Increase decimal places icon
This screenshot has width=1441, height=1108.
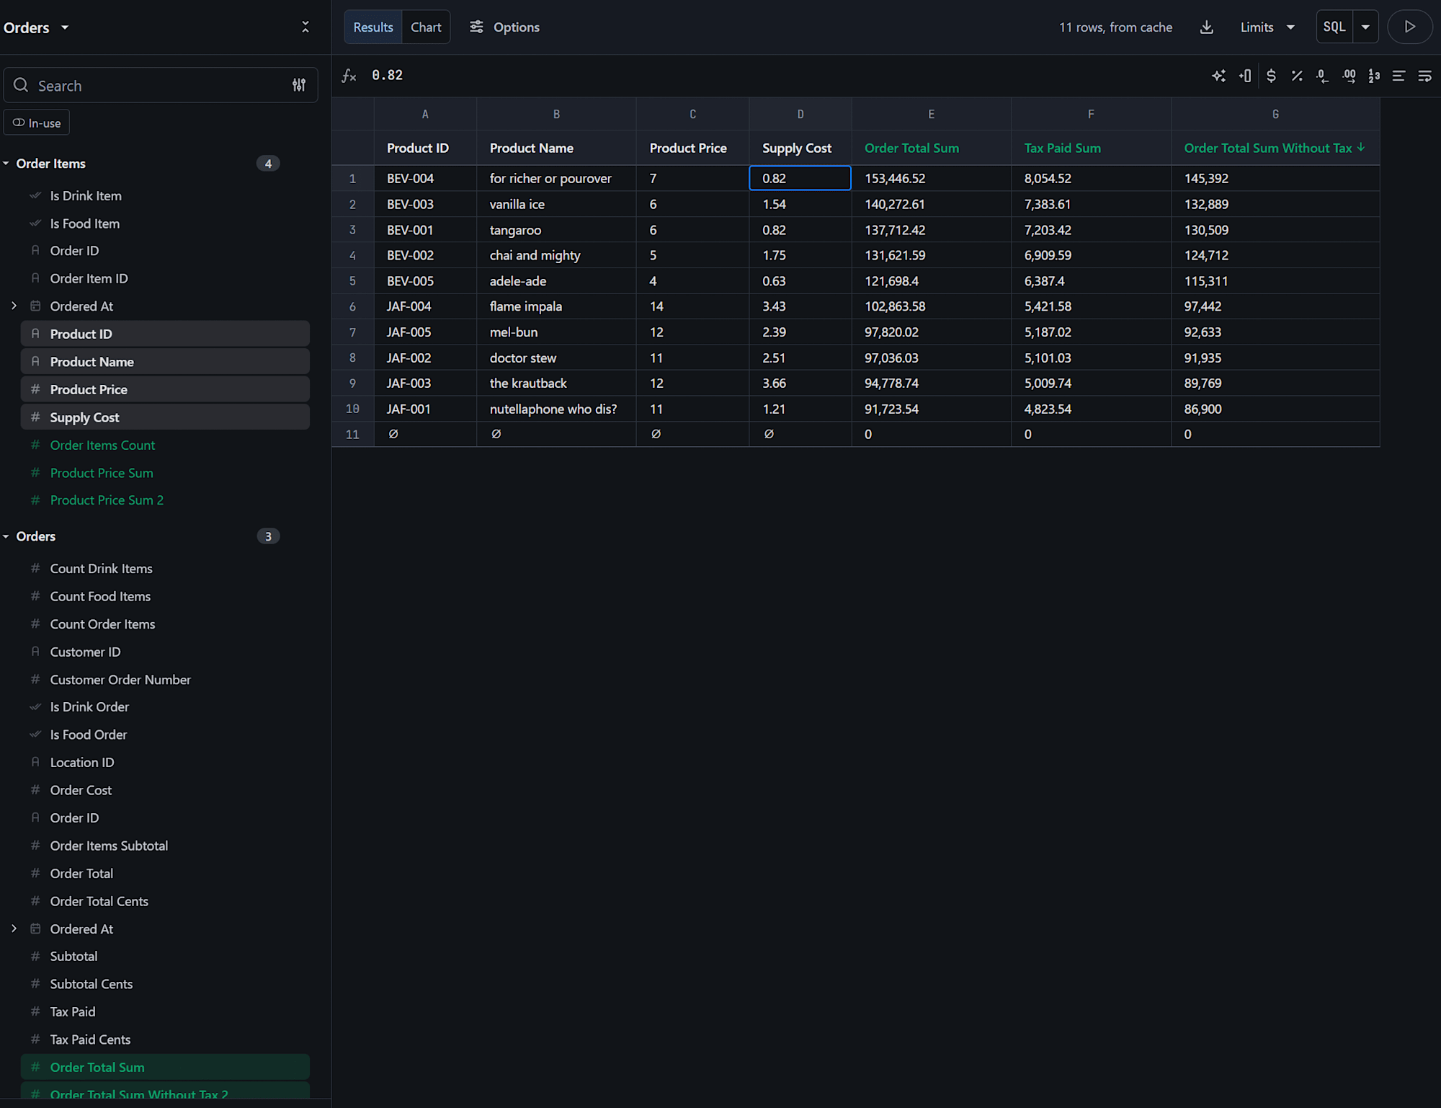(x=1349, y=76)
